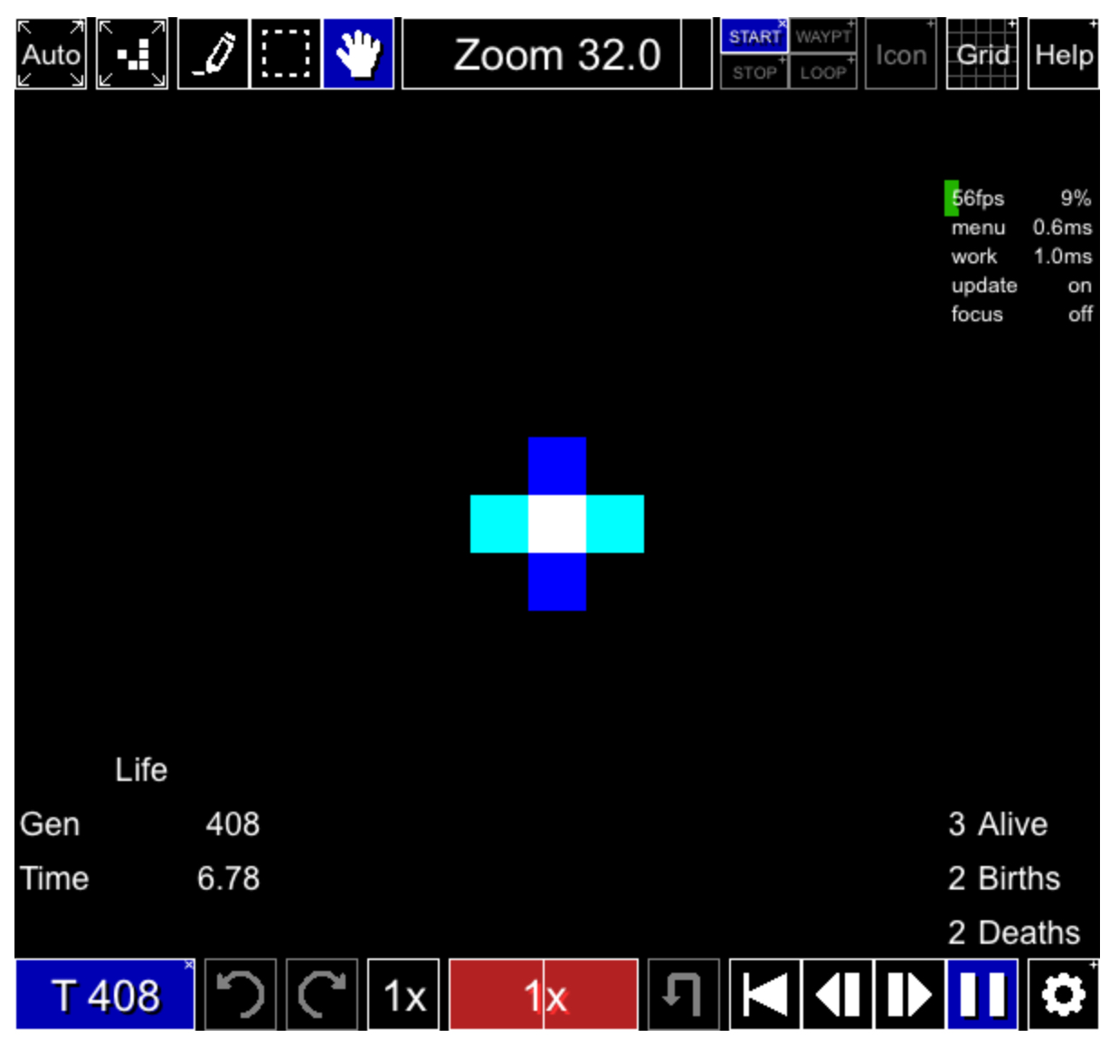Viewport: 1119px width, 1047px height.
Task: Toggle the Grid lines display
Action: pos(982,54)
